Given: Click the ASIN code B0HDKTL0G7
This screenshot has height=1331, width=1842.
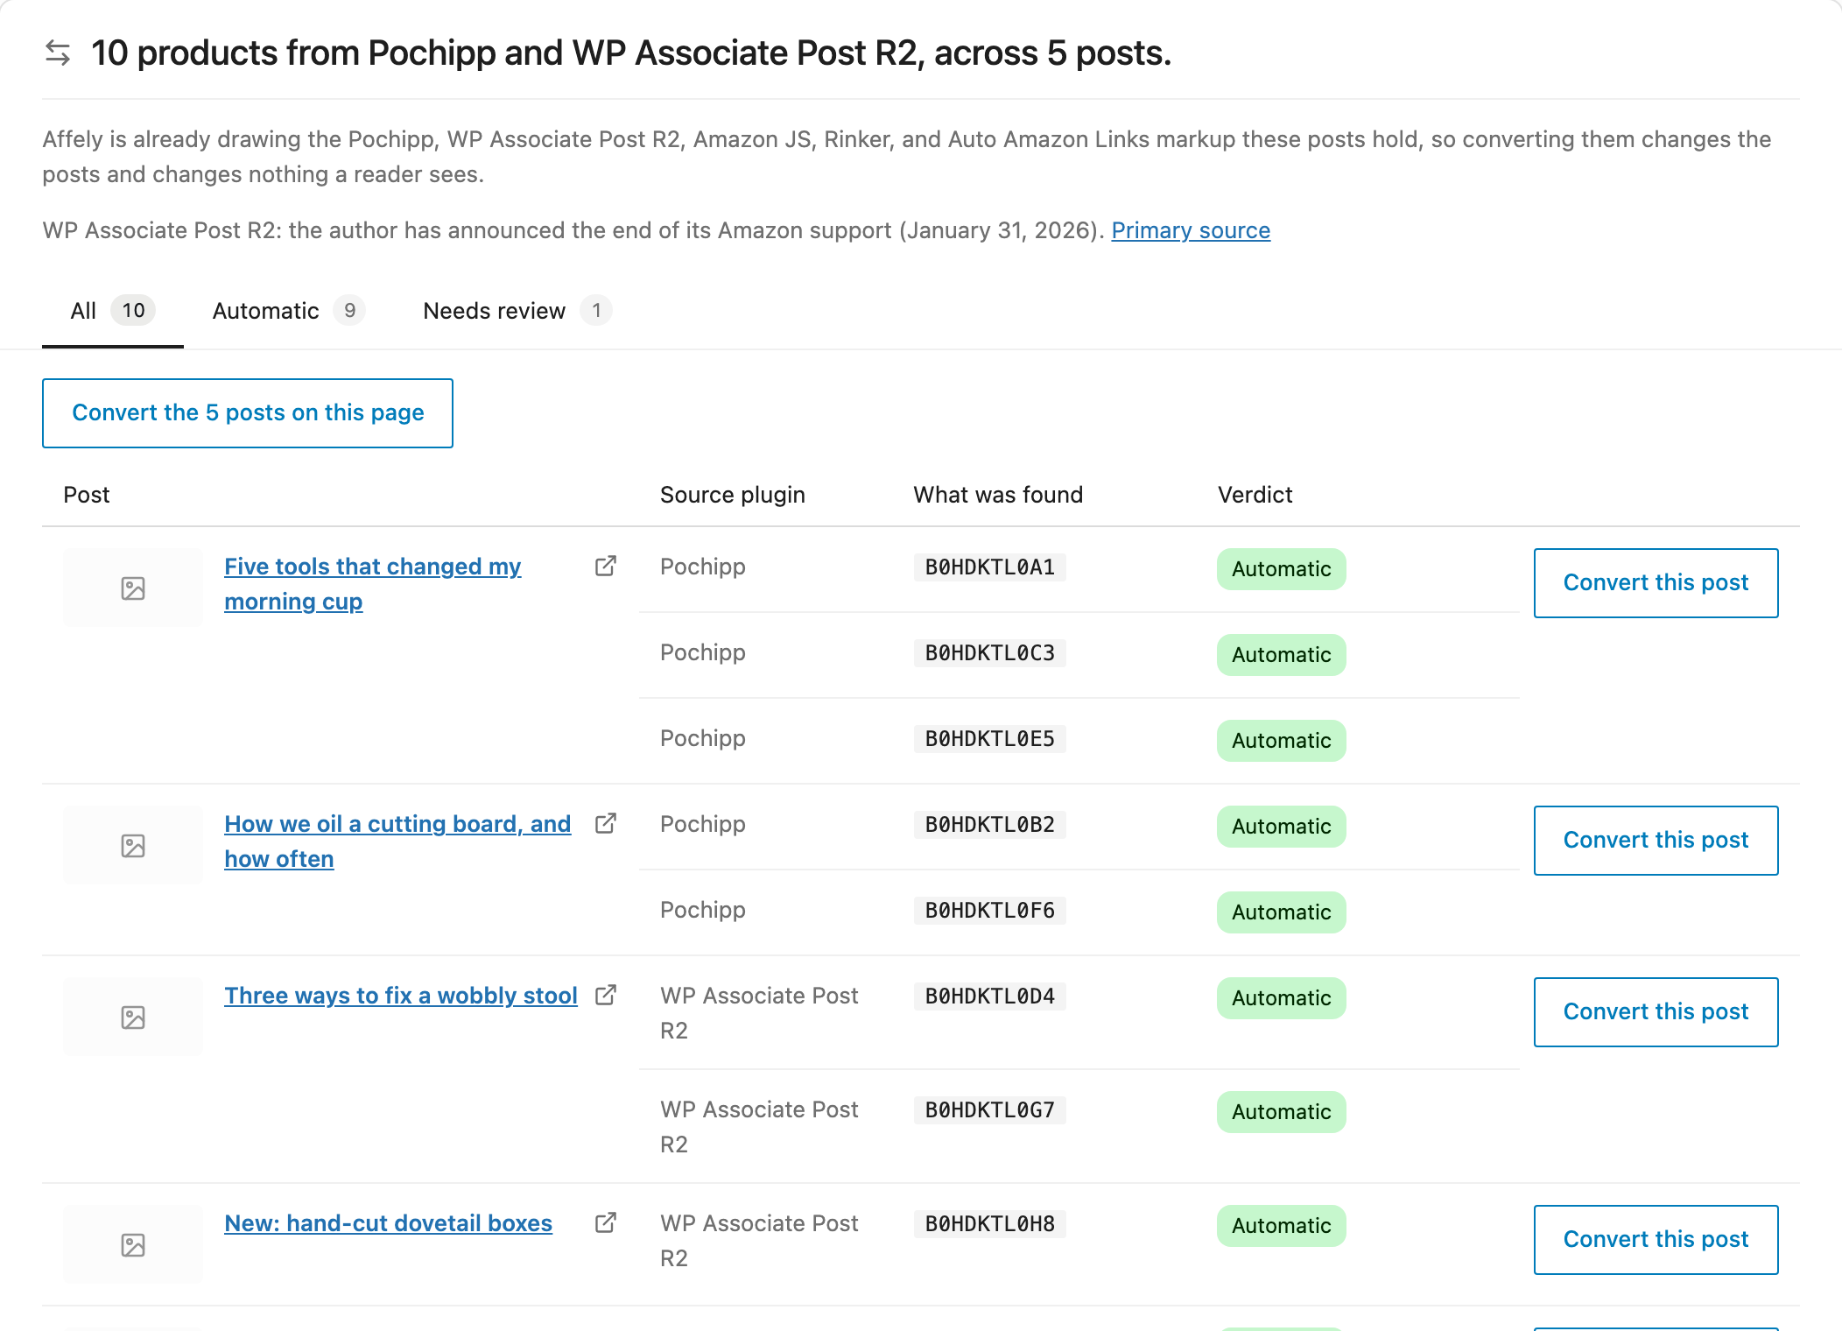Looking at the screenshot, I should (x=990, y=1110).
